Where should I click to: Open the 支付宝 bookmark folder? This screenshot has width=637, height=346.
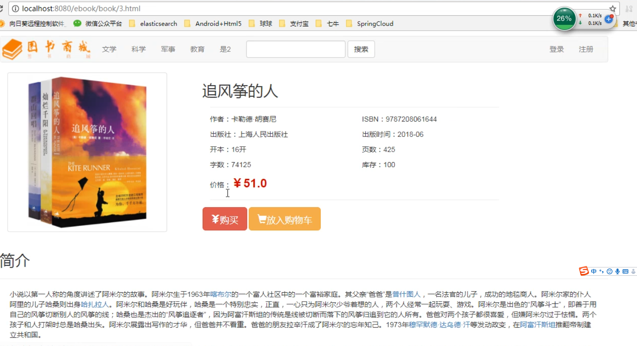tap(294, 24)
